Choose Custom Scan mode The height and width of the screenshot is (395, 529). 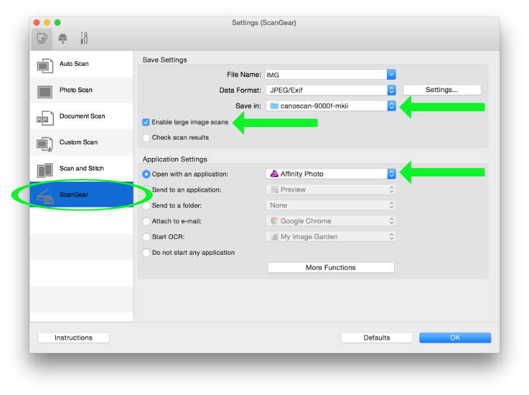click(x=82, y=142)
